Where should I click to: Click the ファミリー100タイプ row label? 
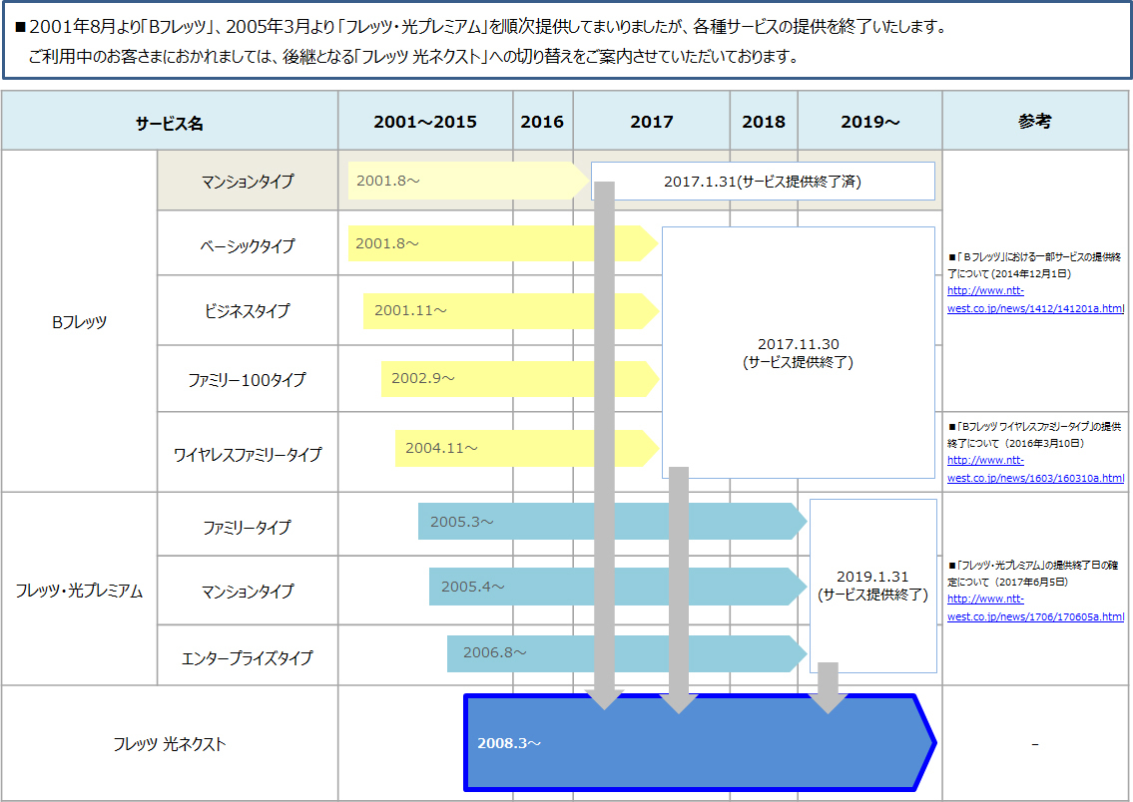[x=248, y=380]
